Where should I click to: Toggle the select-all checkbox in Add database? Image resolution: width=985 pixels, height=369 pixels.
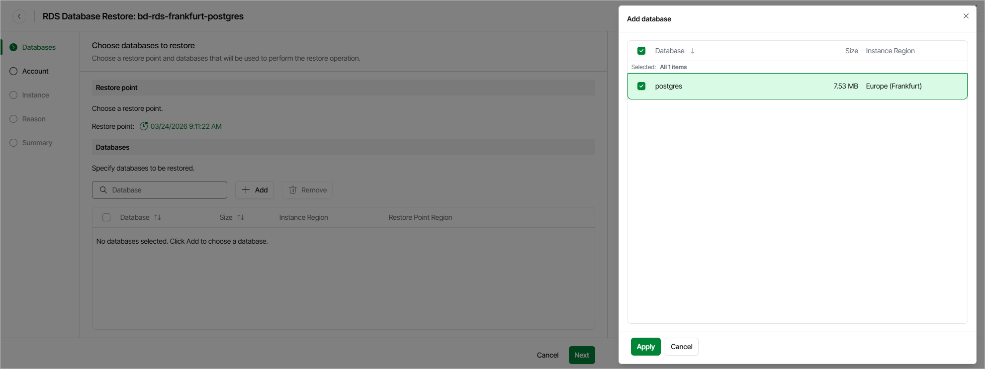click(x=641, y=51)
